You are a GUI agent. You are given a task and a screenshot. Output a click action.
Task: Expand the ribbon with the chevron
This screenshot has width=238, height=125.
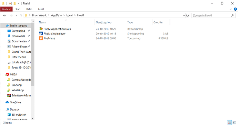(231, 9)
